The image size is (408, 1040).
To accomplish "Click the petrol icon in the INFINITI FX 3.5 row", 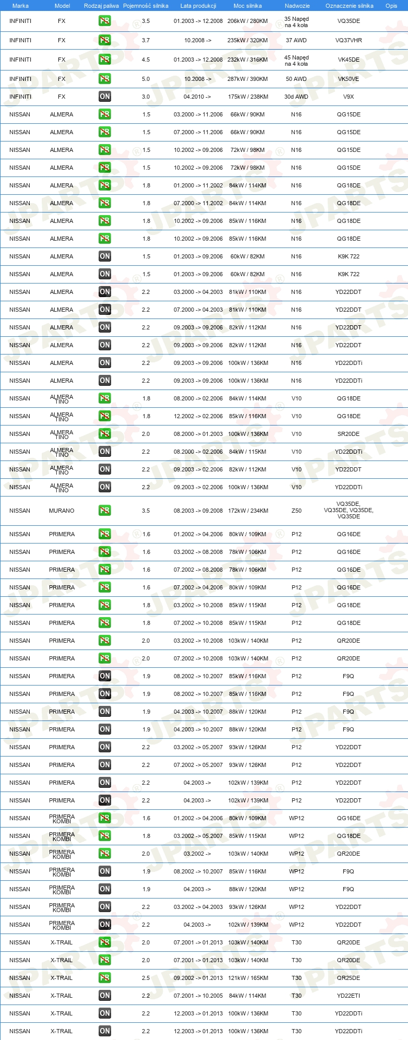I will 105,21.
